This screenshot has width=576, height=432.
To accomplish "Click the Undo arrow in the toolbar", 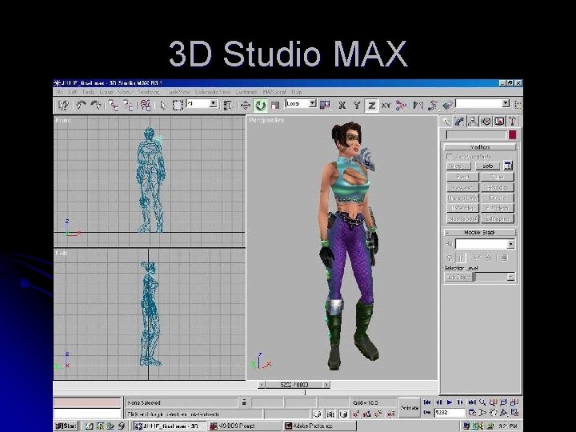I will 81,106.
